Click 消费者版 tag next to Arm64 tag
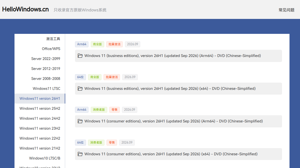 (99, 110)
